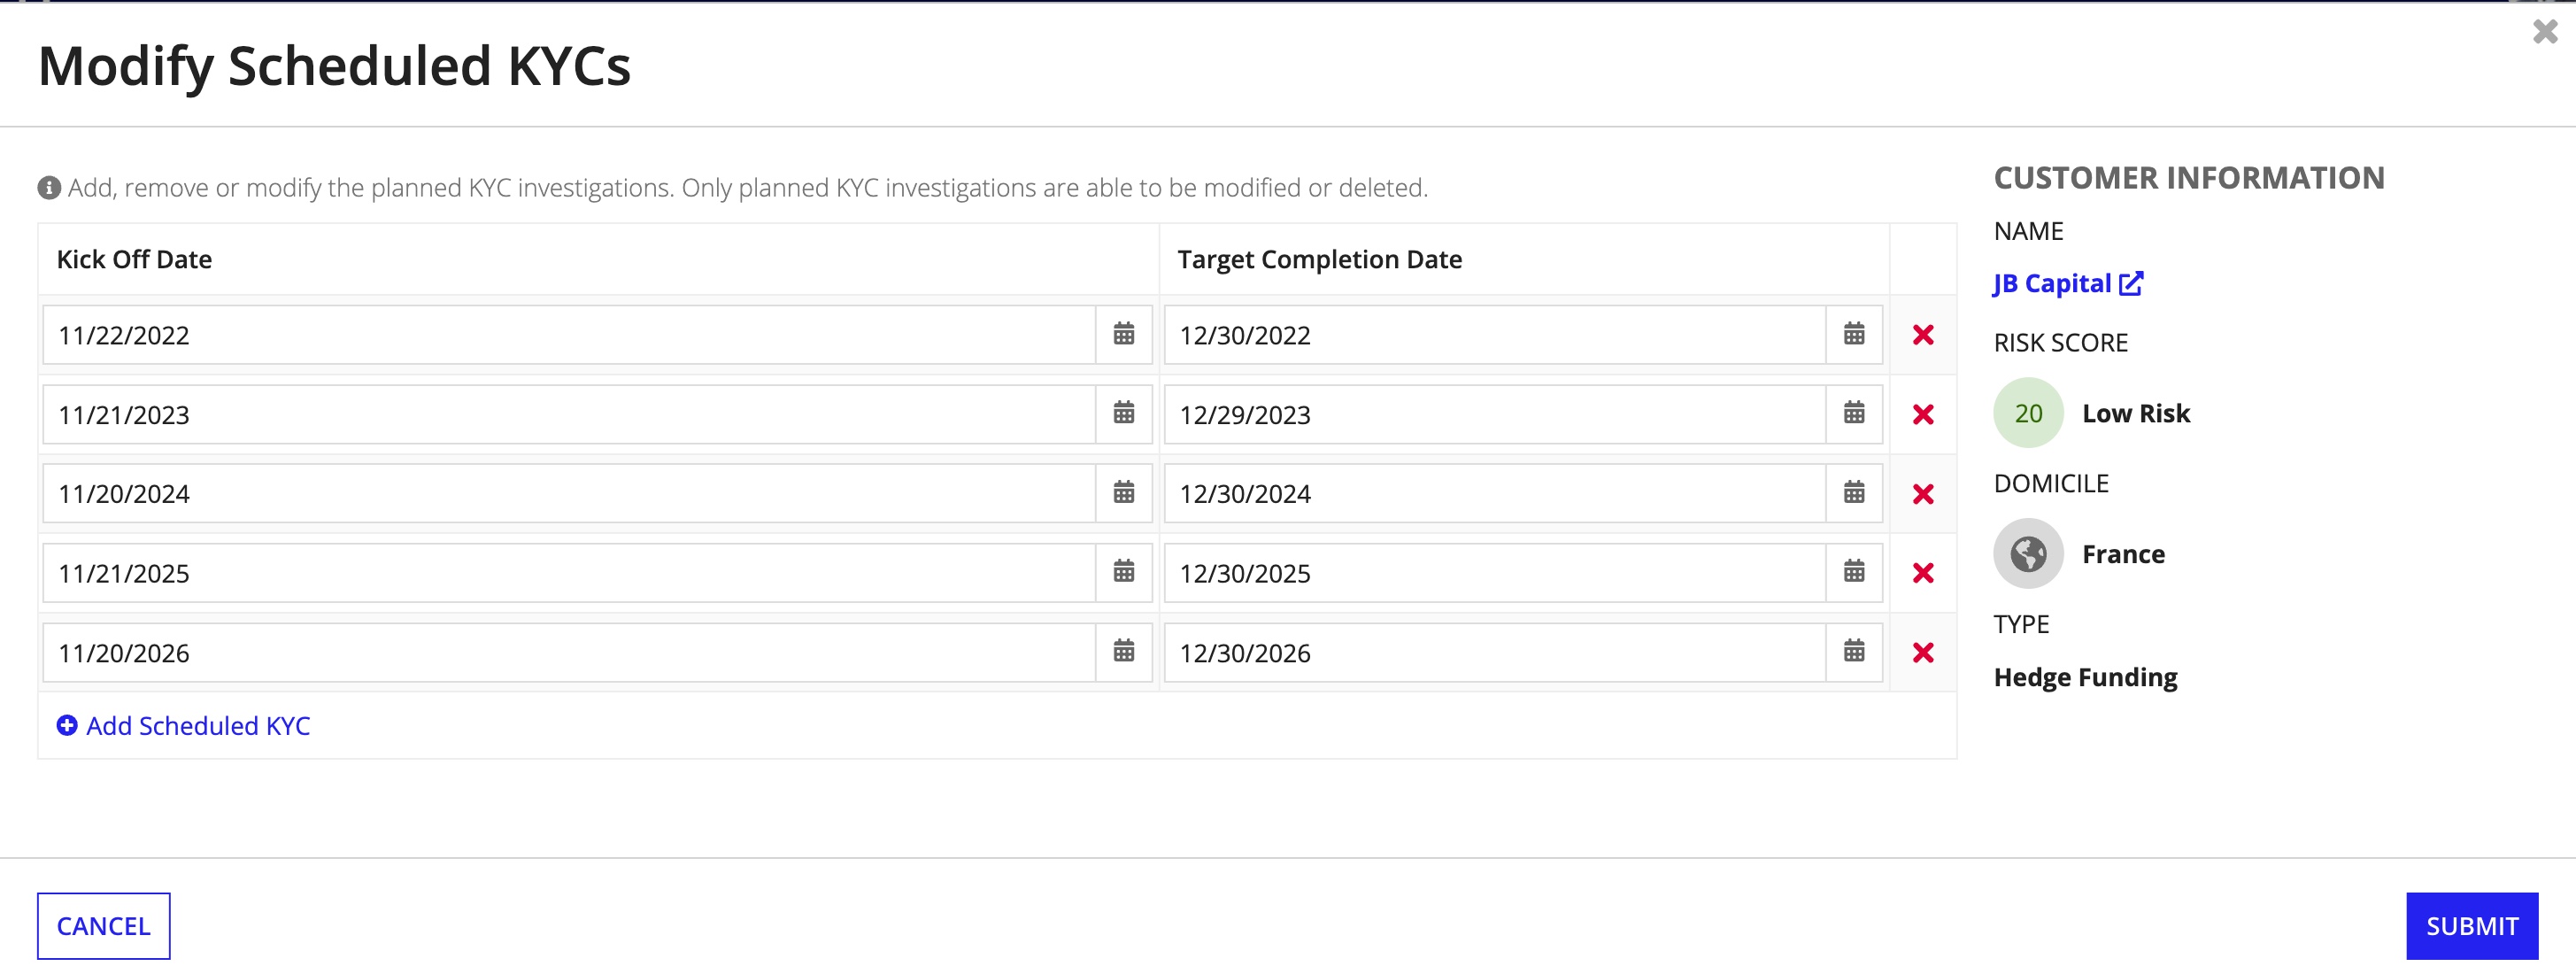Click the calendar icon for 11/21/2023 kick off
Screen dimensions: 2576x974
tap(1123, 414)
